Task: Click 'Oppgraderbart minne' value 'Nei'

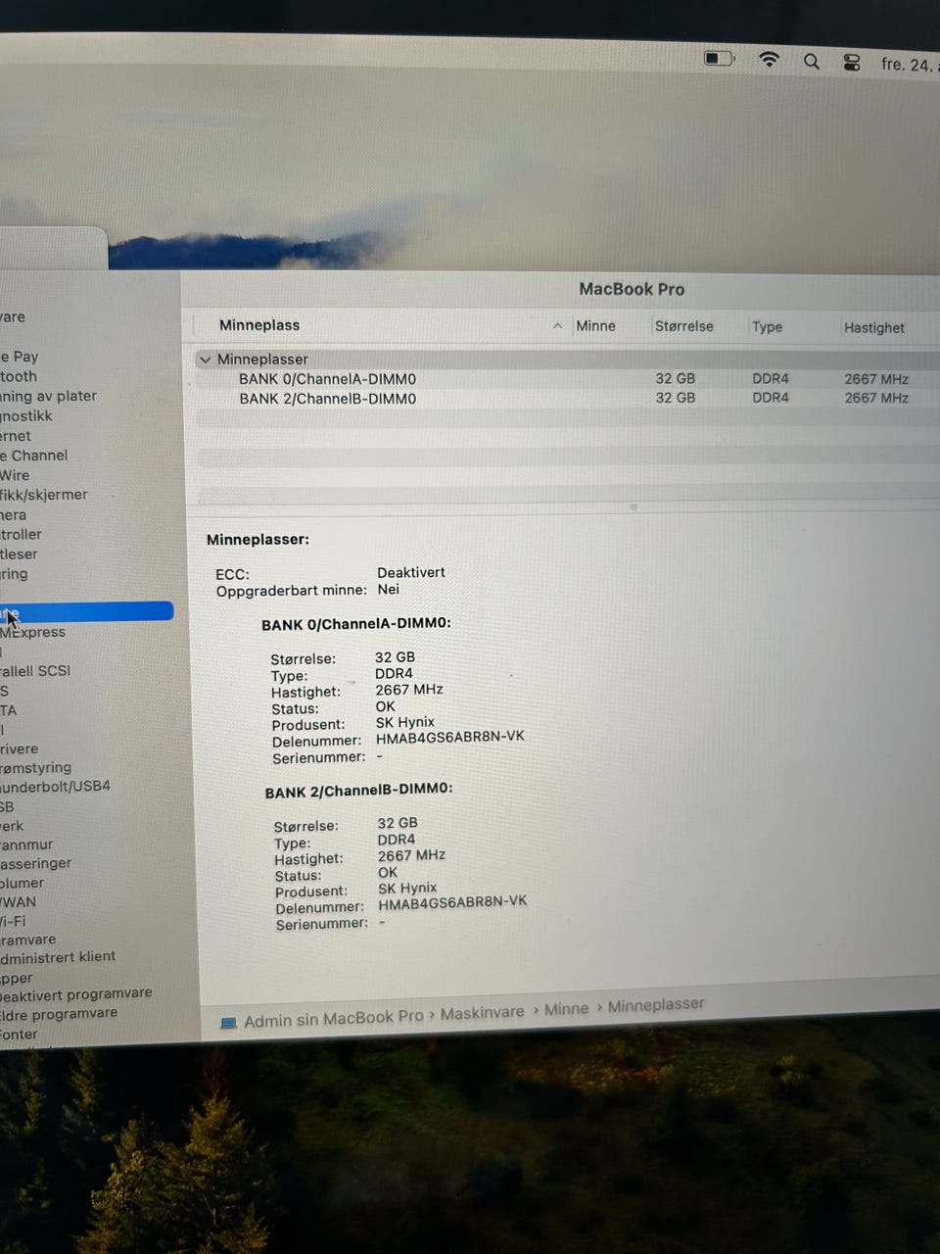Action: pyautogui.click(x=389, y=589)
